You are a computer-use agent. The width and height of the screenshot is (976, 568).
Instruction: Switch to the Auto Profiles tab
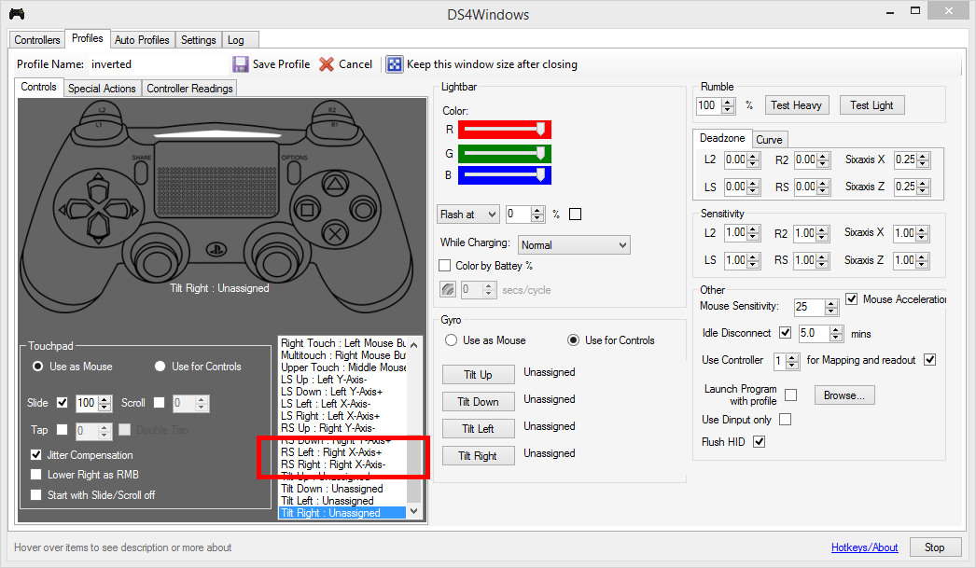click(142, 40)
